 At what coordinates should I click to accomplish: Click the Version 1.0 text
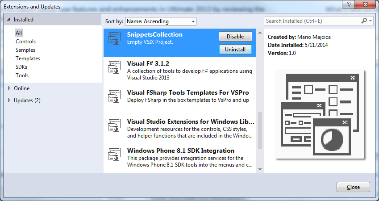pos(282,53)
